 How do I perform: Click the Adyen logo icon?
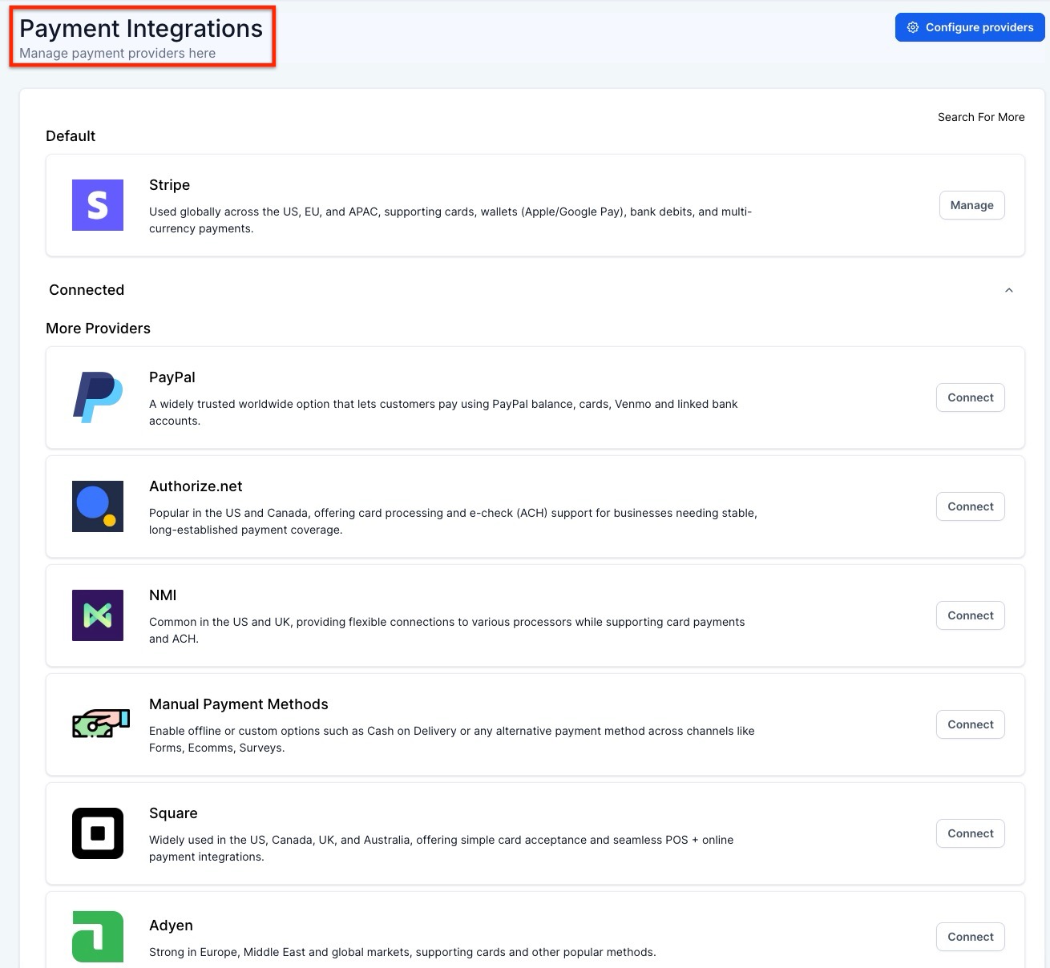98,936
